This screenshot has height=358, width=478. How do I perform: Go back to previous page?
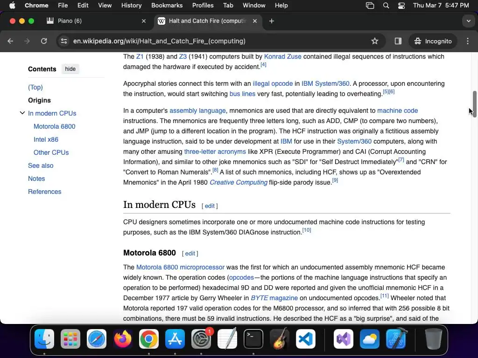coord(10,41)
